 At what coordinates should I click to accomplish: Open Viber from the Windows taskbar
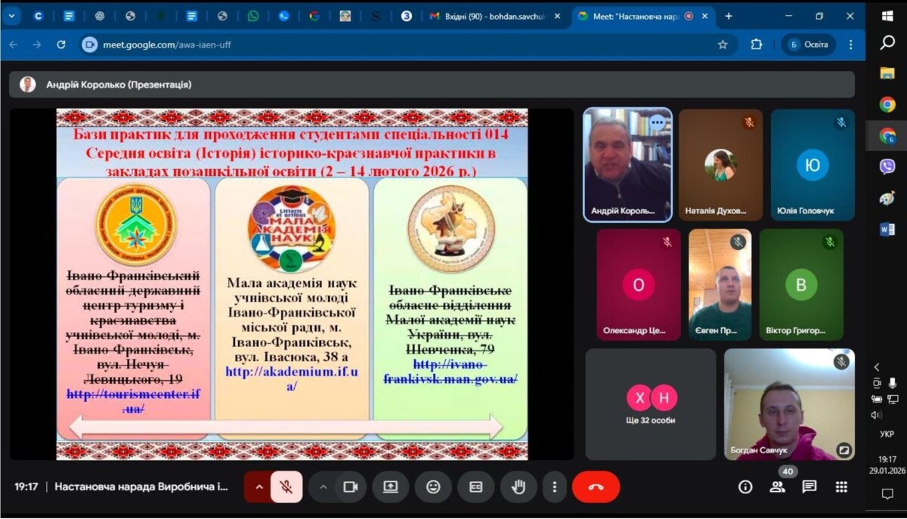click(887, 167)
